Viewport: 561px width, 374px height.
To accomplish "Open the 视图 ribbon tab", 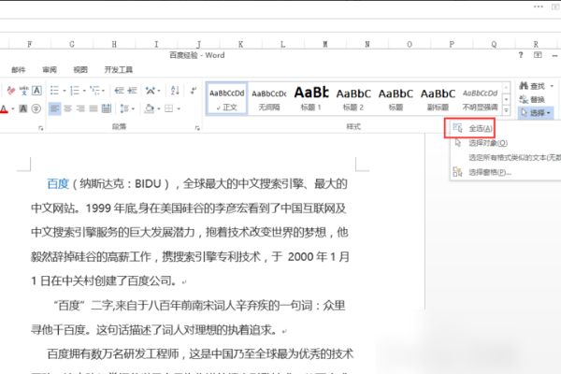I will 80,70.
